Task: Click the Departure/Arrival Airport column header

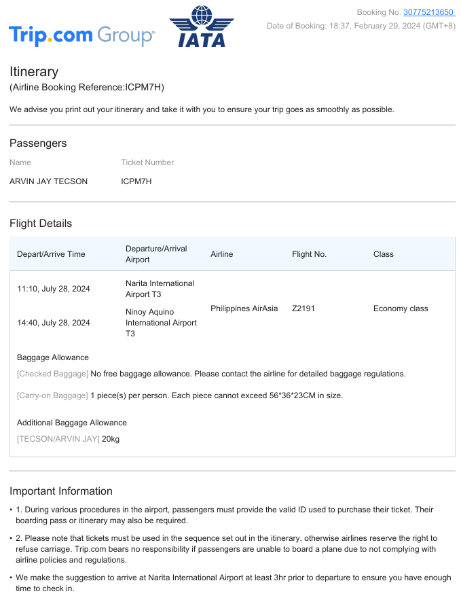Action: 156,254
